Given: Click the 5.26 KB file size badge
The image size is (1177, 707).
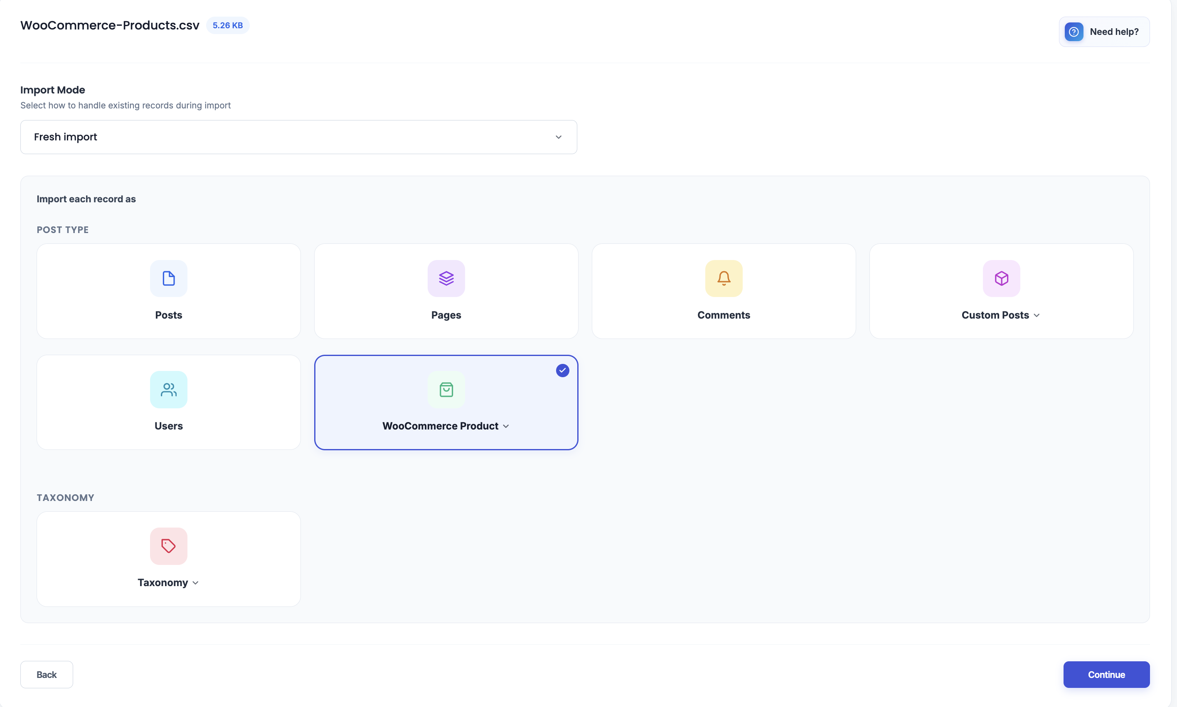Looking at the screenshot, I should pyautogui.click(x=228, y=25).
